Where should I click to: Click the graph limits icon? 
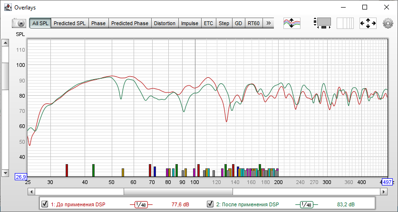[346, 23]
